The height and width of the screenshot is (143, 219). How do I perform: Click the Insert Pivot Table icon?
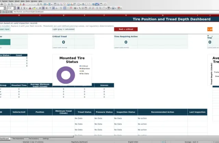click(x=75, y=4)
